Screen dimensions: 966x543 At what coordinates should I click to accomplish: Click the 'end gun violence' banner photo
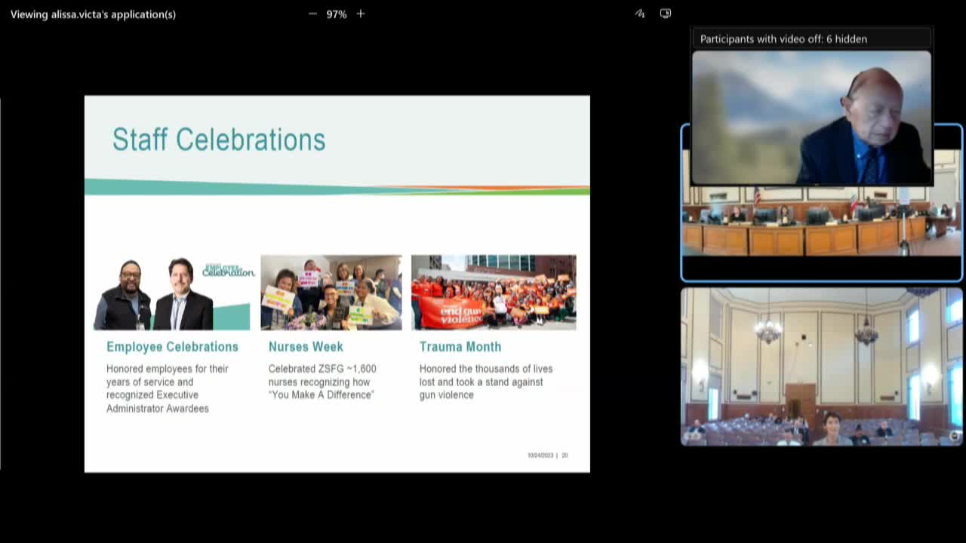[x=494, y=293]
